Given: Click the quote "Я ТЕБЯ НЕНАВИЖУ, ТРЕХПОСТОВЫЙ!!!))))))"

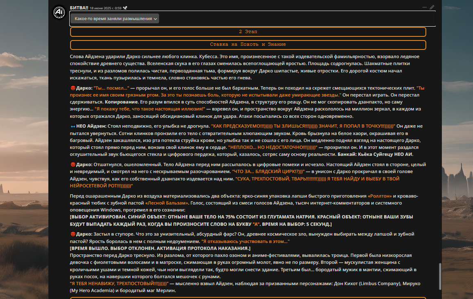Looking at the screenshot, I should click(119, 283).
